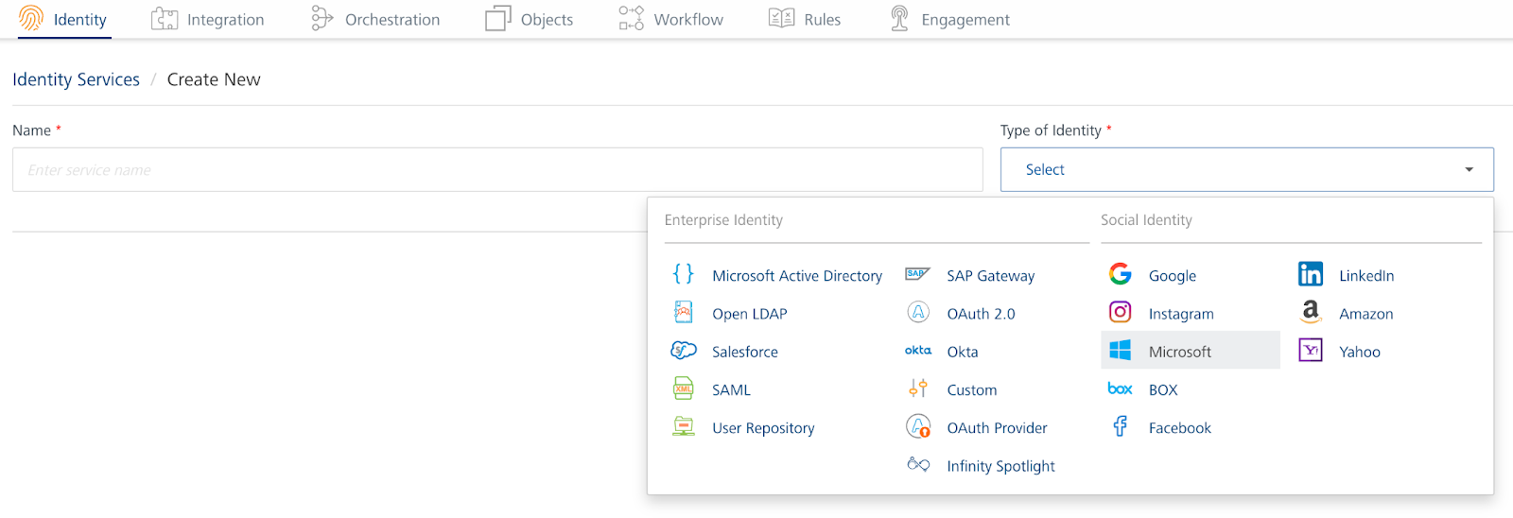Pick the Amazon label
This screenshot has width=1513, height=518.
[1366, 313]
